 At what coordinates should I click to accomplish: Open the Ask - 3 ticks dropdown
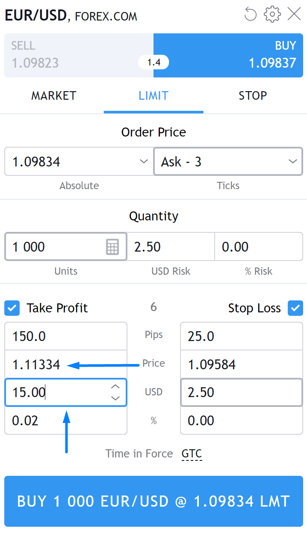coord(292,162)
